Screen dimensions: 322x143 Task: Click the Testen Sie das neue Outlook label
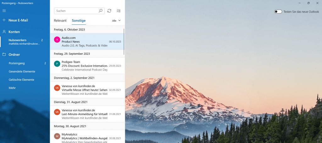click(301, 12)
